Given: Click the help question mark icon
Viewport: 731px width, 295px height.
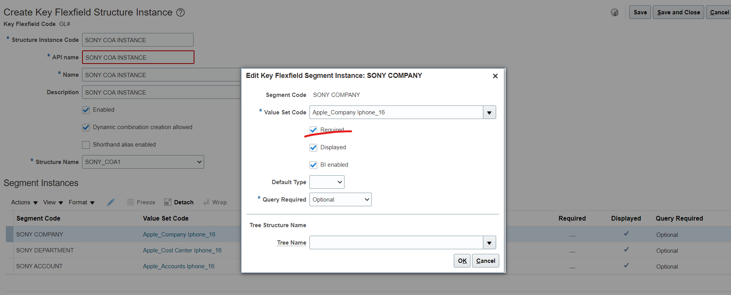Looking at the screenshot, I should 180,12.
